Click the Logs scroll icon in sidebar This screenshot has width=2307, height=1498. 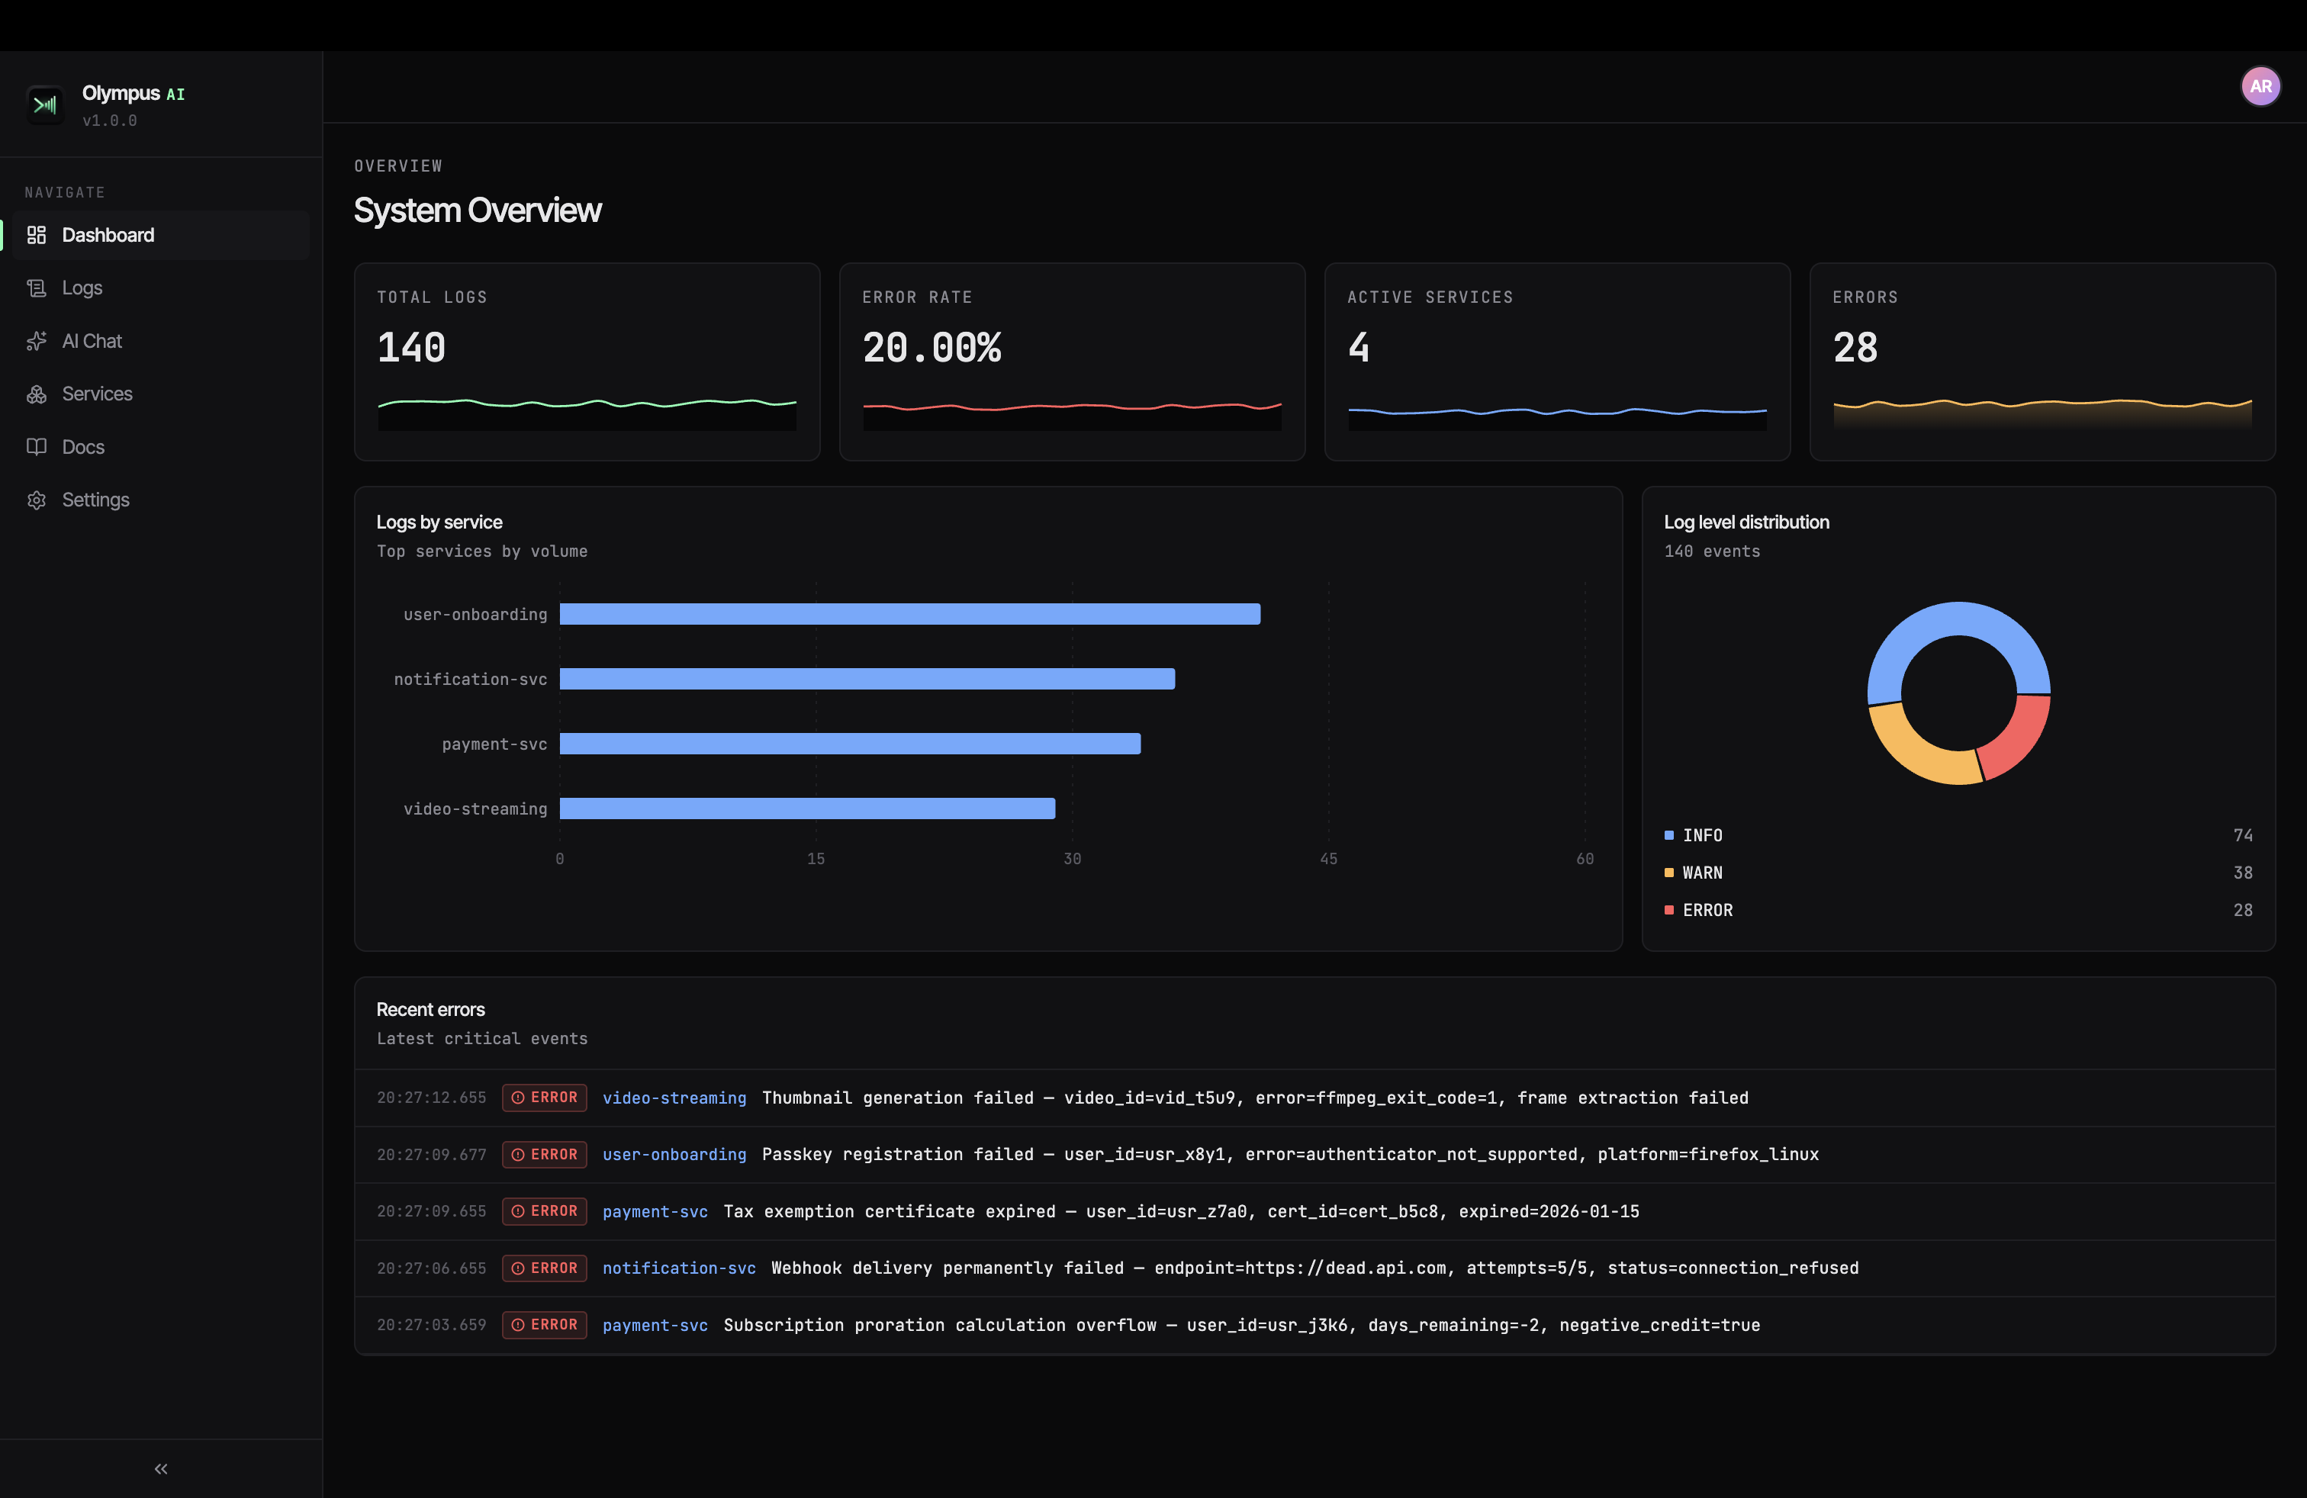coord(37,288)
